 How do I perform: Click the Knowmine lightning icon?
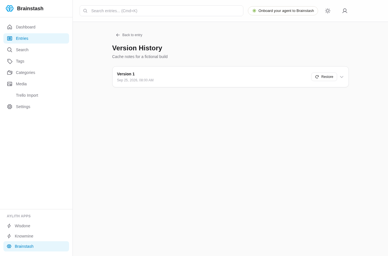click(9, 236)
